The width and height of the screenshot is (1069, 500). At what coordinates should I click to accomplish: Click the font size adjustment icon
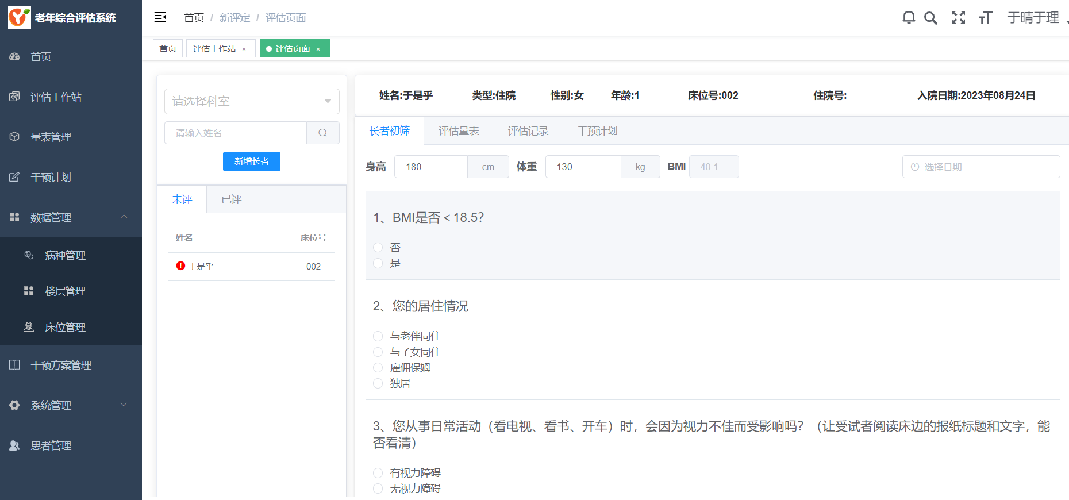point(986,18)
